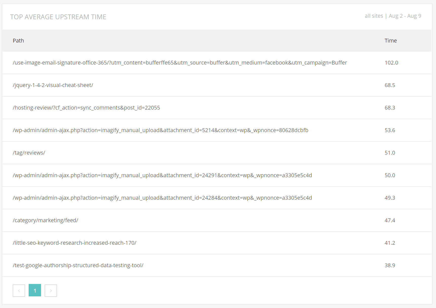Screen dimensions: 436x308
Task: Click the time value 49.3
Action: pos(390,198)
